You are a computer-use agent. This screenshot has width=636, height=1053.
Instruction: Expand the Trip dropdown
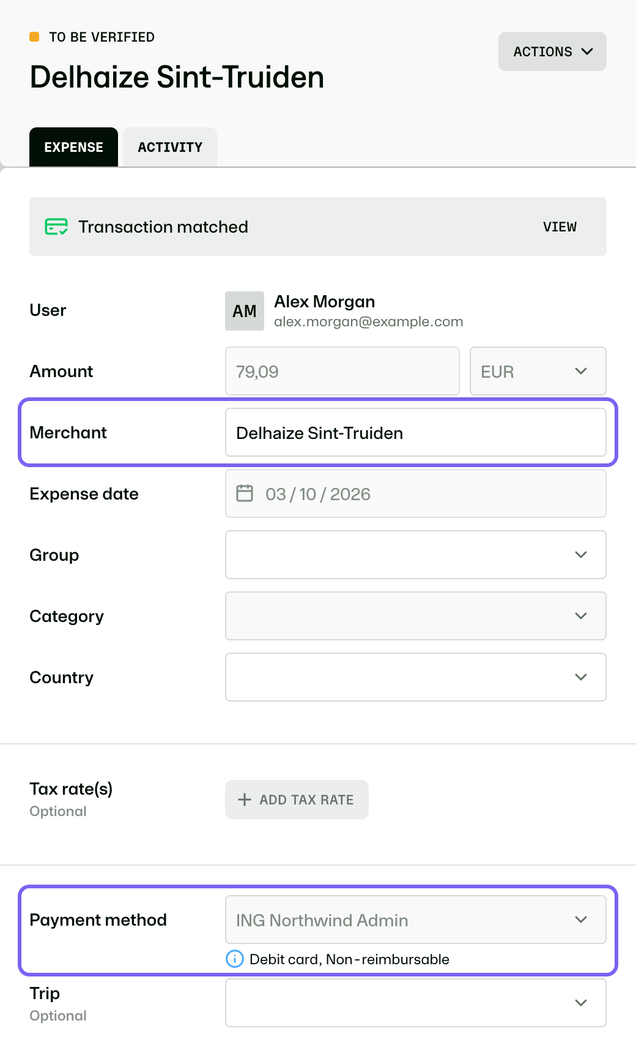(x=416, y=1003)
